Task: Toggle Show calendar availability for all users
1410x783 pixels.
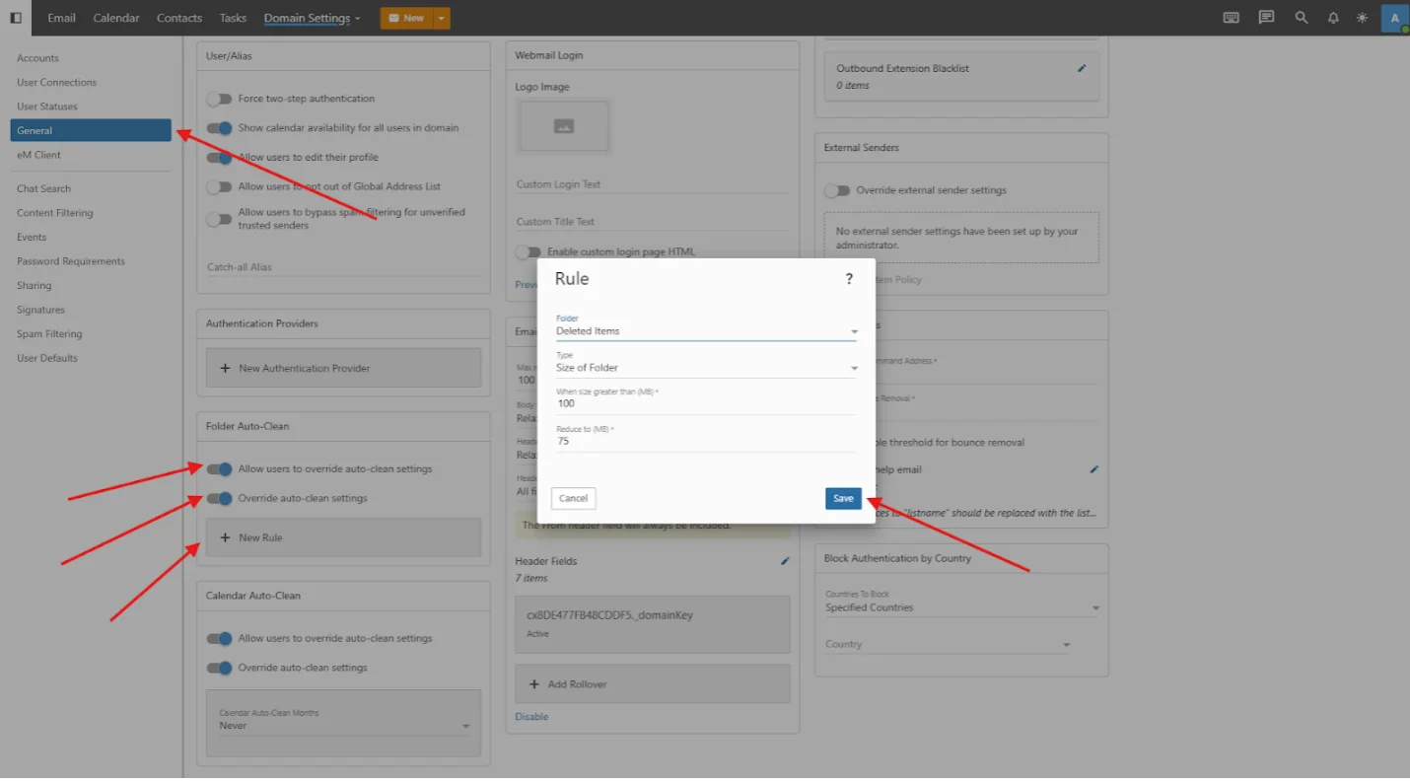Action: 219,128
